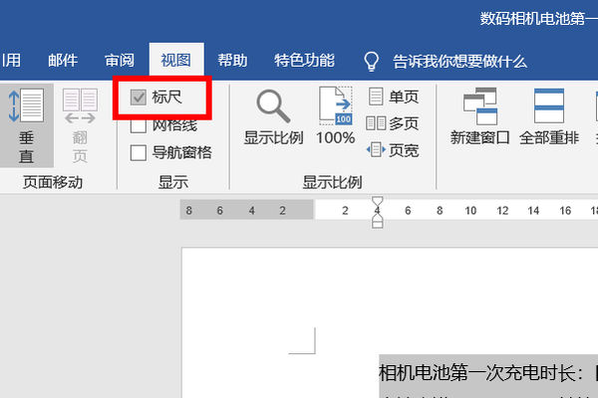Image resolution: width=598 pixels, height=398 pixels.
Task: Click the gray left margin area of ruler
Action: (247, 210)
